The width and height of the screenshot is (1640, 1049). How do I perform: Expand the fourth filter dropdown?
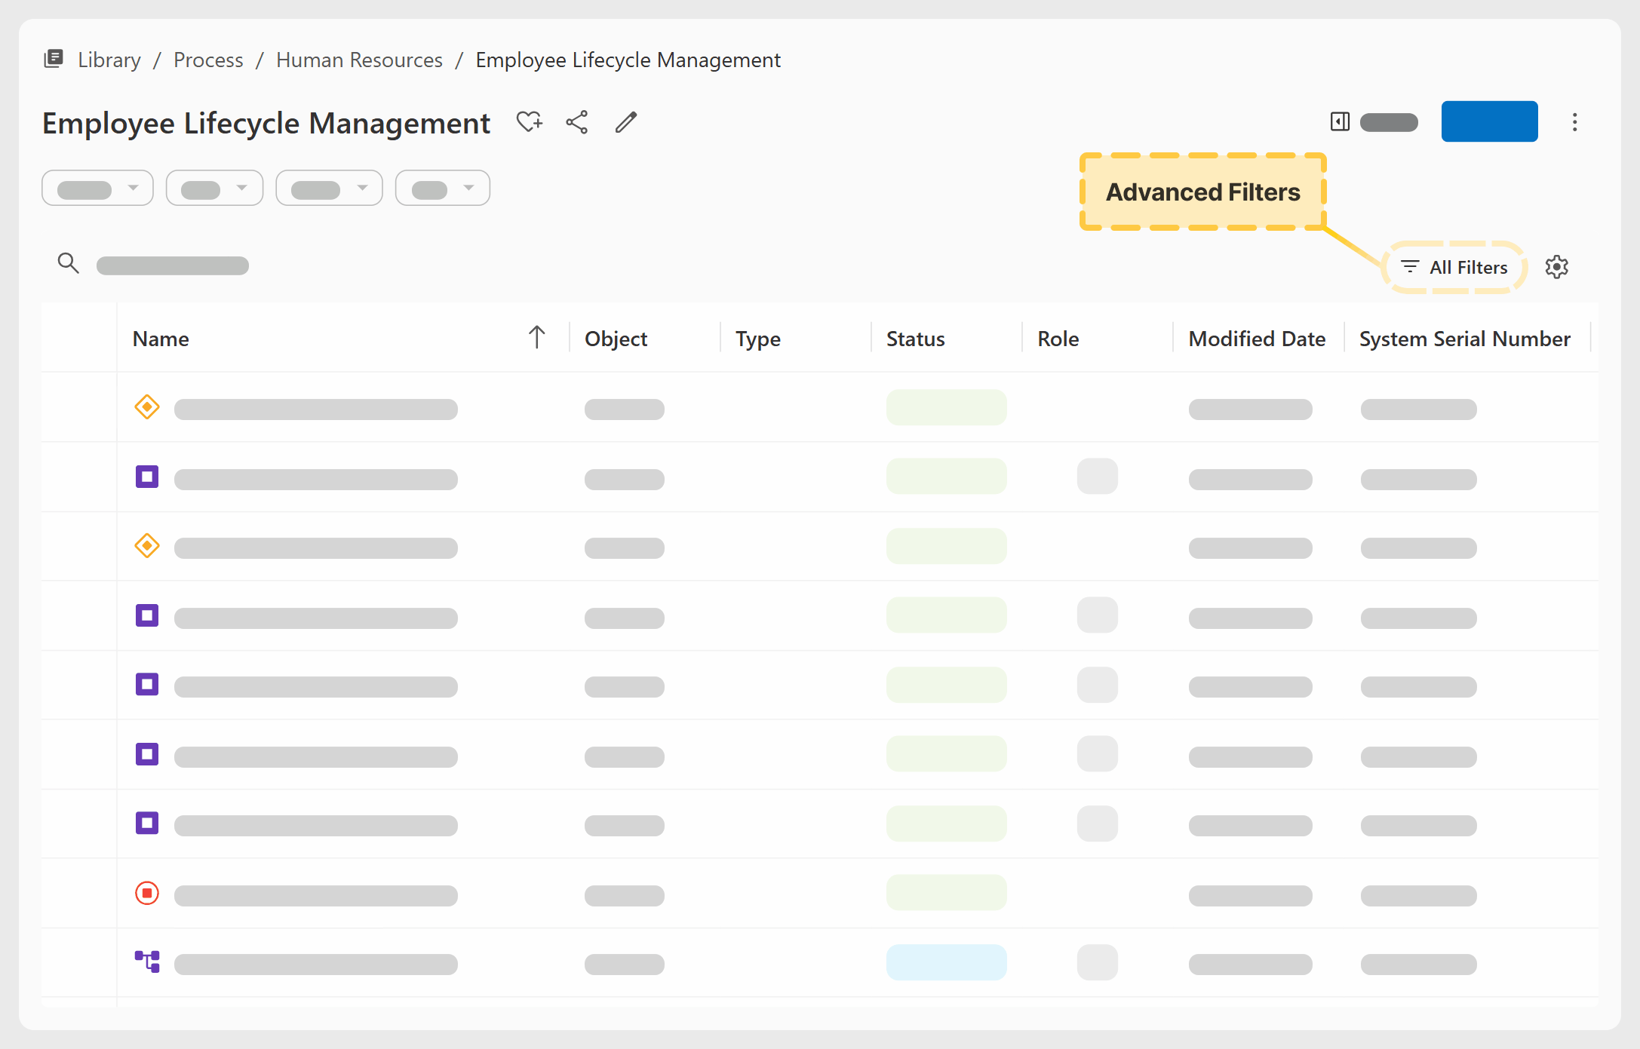[443, 189]
